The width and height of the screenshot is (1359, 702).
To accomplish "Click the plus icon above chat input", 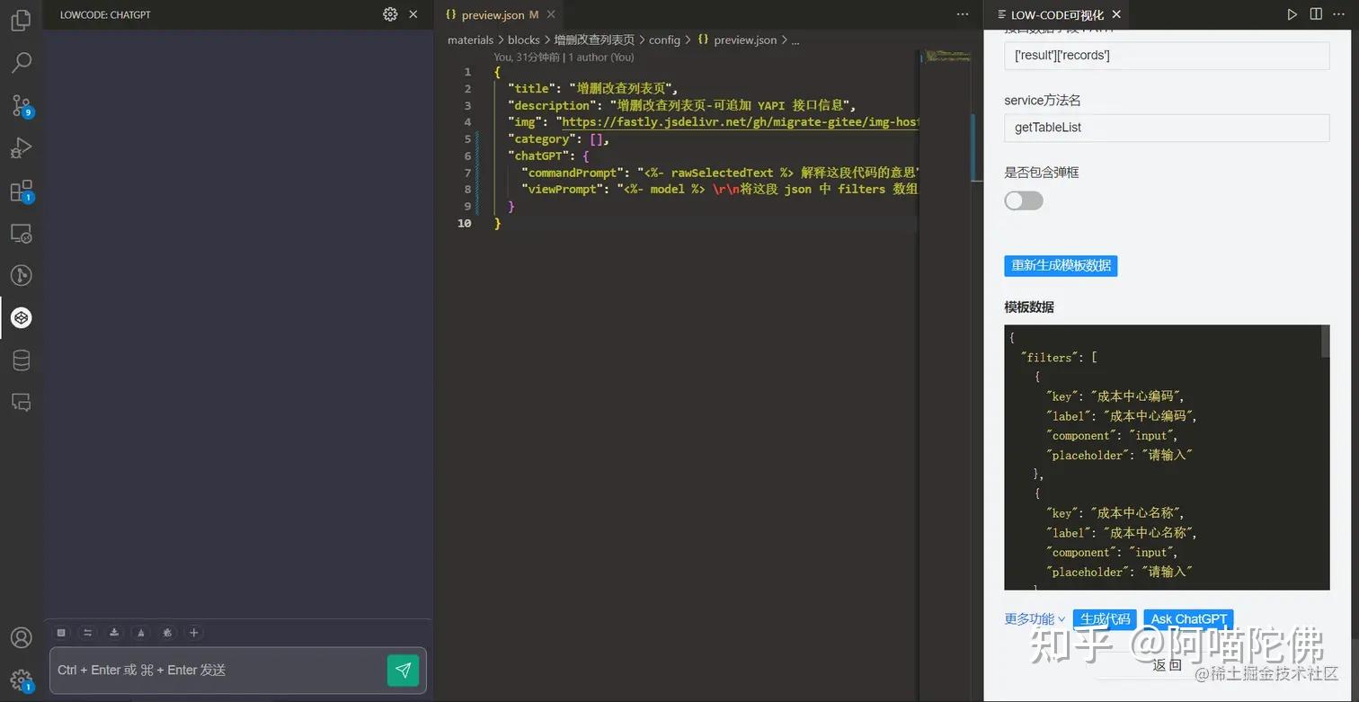I will (x=194, y=633).
